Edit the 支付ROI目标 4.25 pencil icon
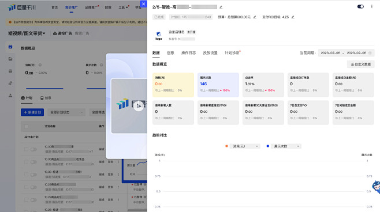Image resolution: width=380 pixels, height=212 pixels. [293, 17]
